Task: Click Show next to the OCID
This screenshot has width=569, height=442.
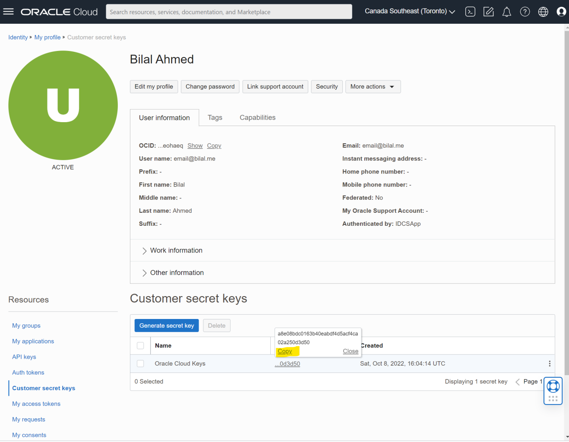Action: pyautogui.click(x=195, y=146)
